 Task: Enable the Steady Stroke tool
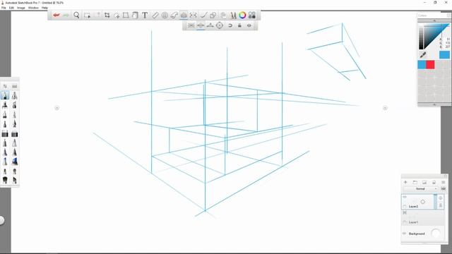203,16
